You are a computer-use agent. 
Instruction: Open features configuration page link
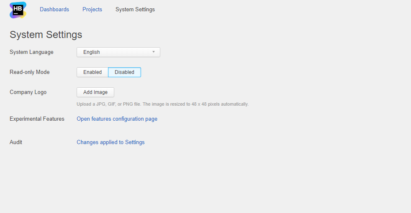coord(117,119)
